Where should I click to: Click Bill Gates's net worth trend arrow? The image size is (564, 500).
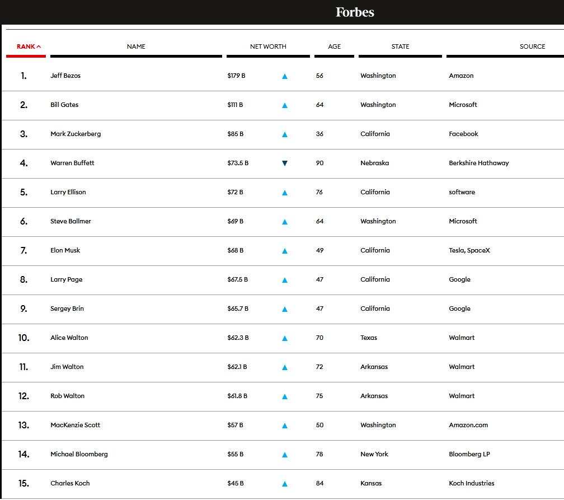coord(285,105)
